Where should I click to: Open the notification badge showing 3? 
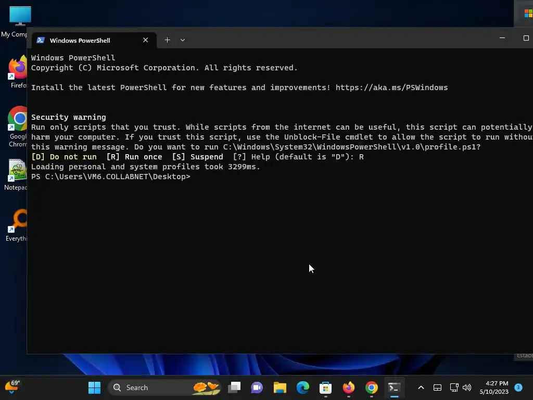click(518, 387)
